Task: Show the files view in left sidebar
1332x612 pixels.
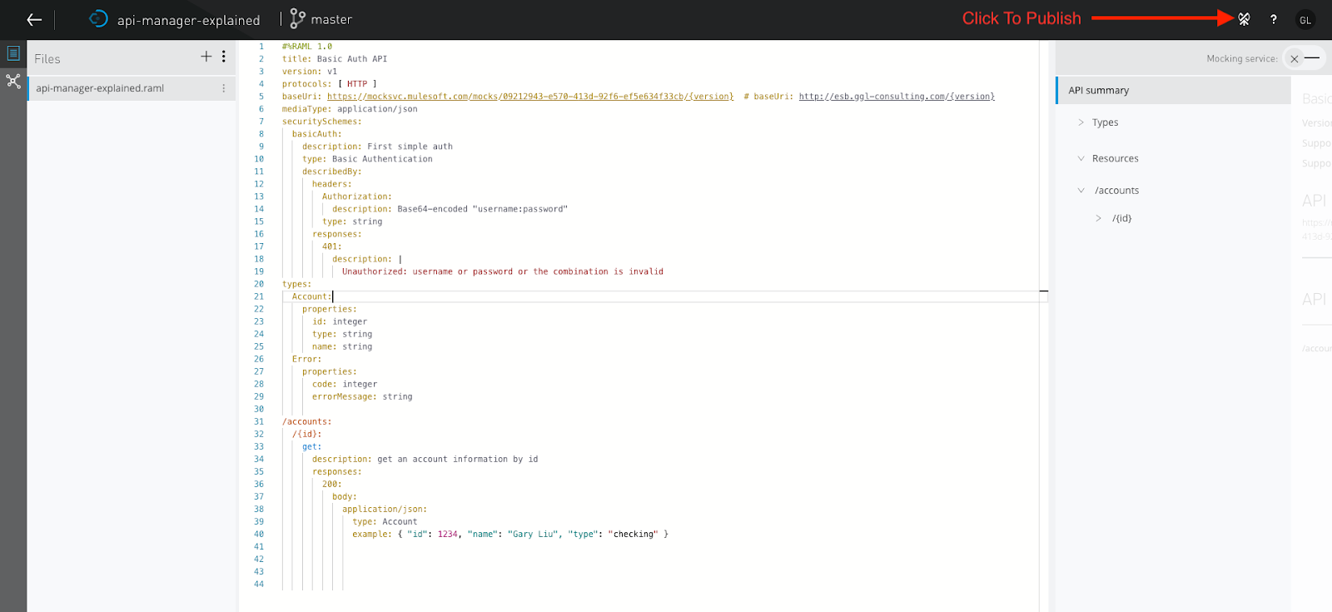Action: [13, 53]
